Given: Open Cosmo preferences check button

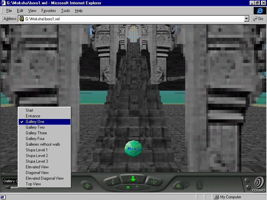Looking at the screenshot, I should 247,187.
